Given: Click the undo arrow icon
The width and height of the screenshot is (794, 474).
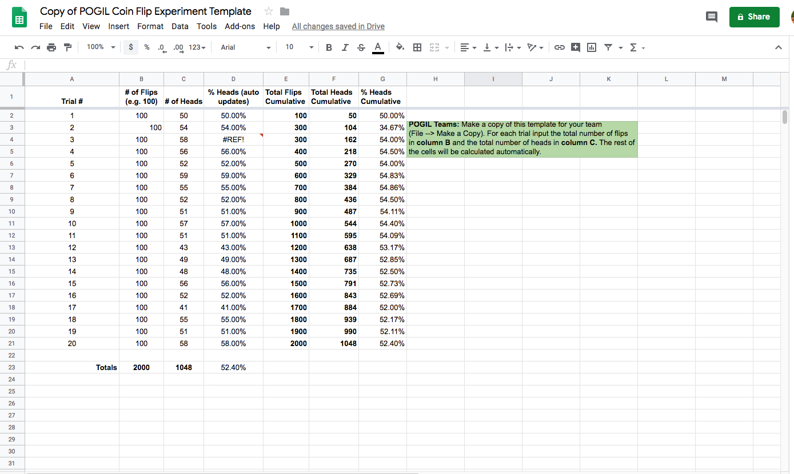Looking at the screenshot, I should point(19,47).
